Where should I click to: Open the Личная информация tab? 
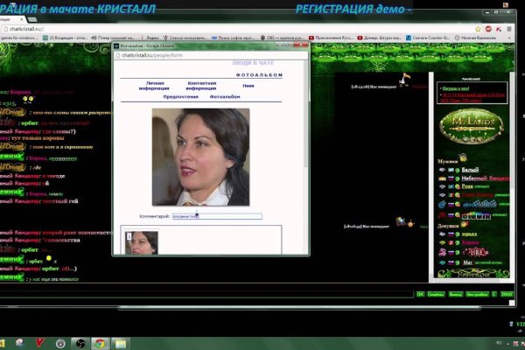coord(154,85)
